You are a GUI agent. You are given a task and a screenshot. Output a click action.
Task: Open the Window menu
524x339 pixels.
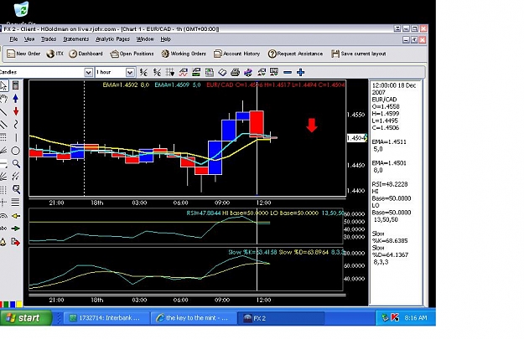[x=145, y=39]
